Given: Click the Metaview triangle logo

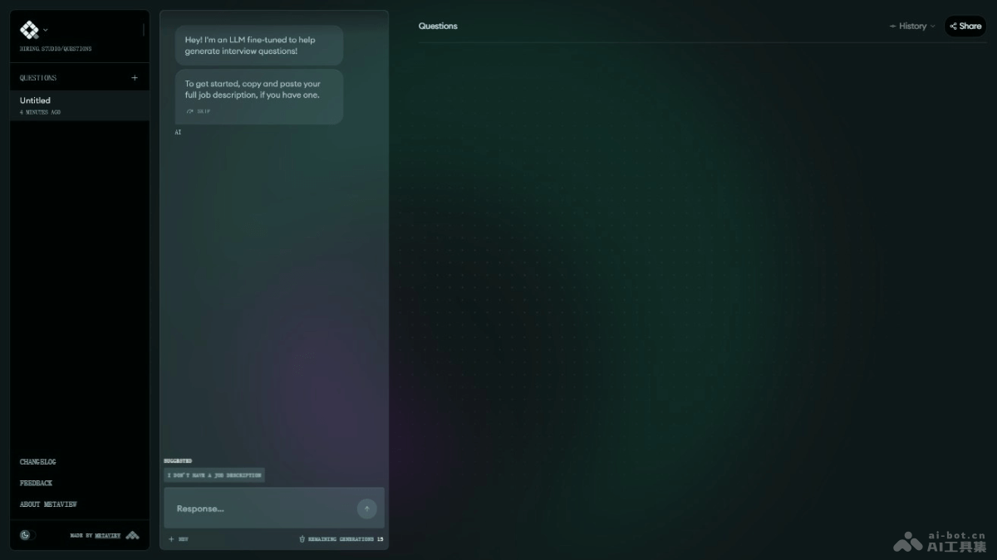Looking at the screenshot, I should click(x=132, y=535).
